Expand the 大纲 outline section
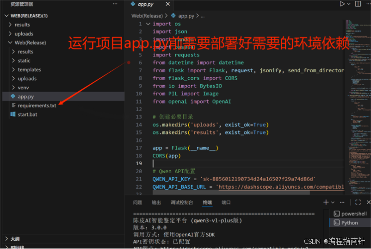Image resolution: width=371 pixels, height=249 pixels. [x=63, y=238]
